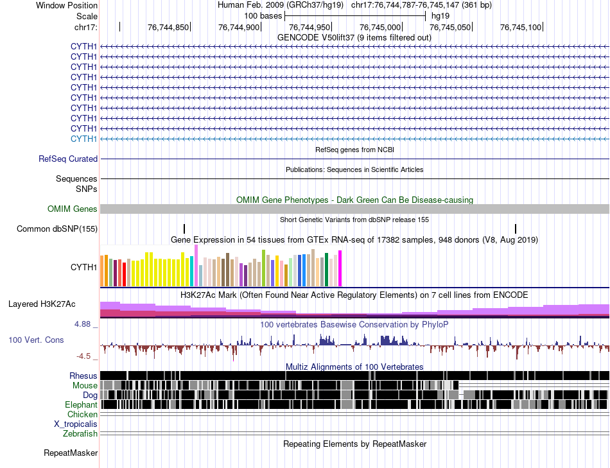Click the dark green GTEx expression bar

point(326,270)
